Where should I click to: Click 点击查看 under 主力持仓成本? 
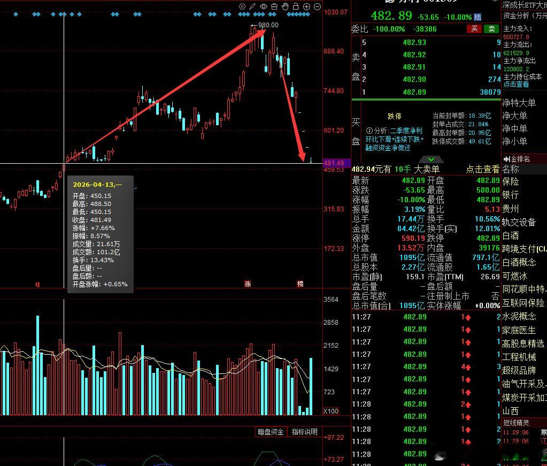pyautogui.click(x=516, y=84)
